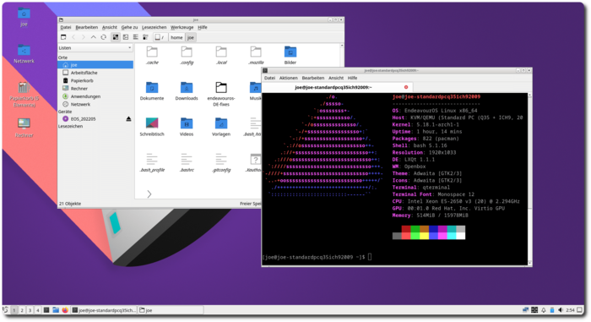Open the Listen side pane dropdown
Viewport: 591px width, 322px height.
point(95,48)
